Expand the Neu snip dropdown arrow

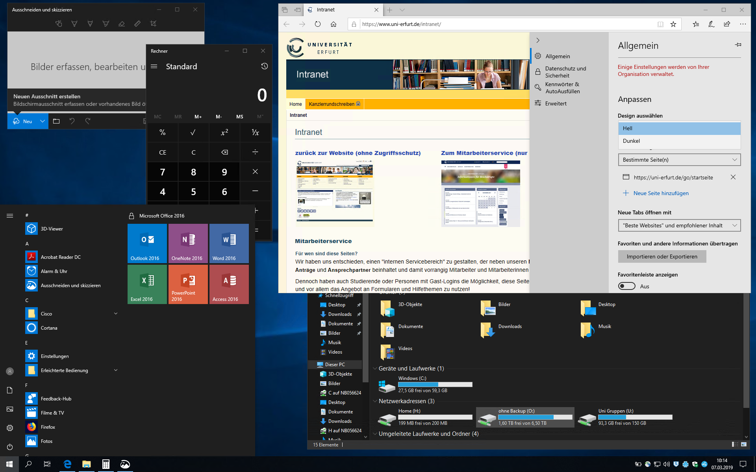pos(42,121)
